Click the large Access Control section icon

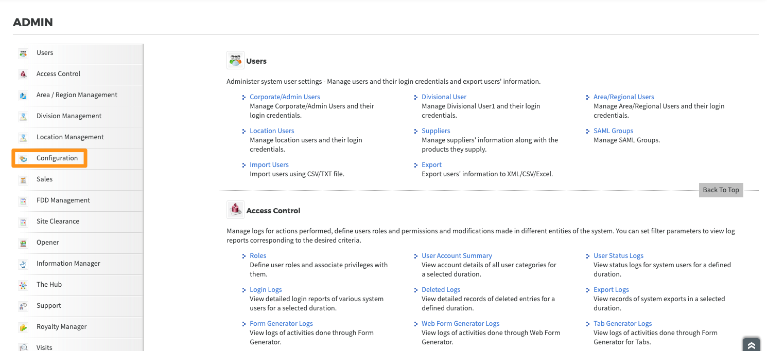(236, 210)
